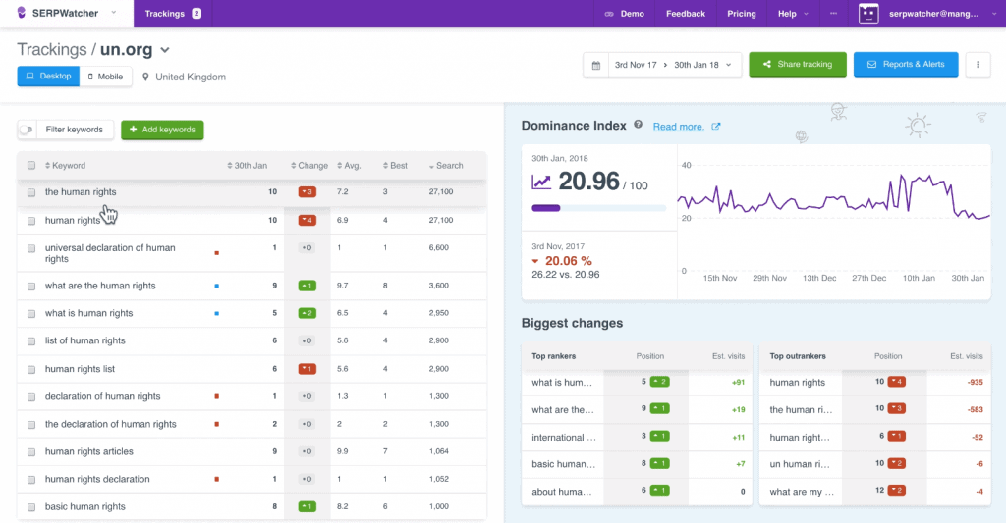1006x523 pixels.
Task: Check the 'human rights' row checkbox
Action: pos(31,221)
